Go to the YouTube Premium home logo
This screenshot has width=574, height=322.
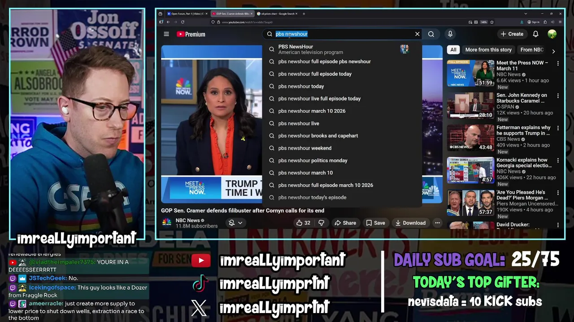(x=191, y=34)
